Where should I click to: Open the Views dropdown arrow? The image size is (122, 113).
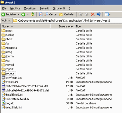pos(110,14)
